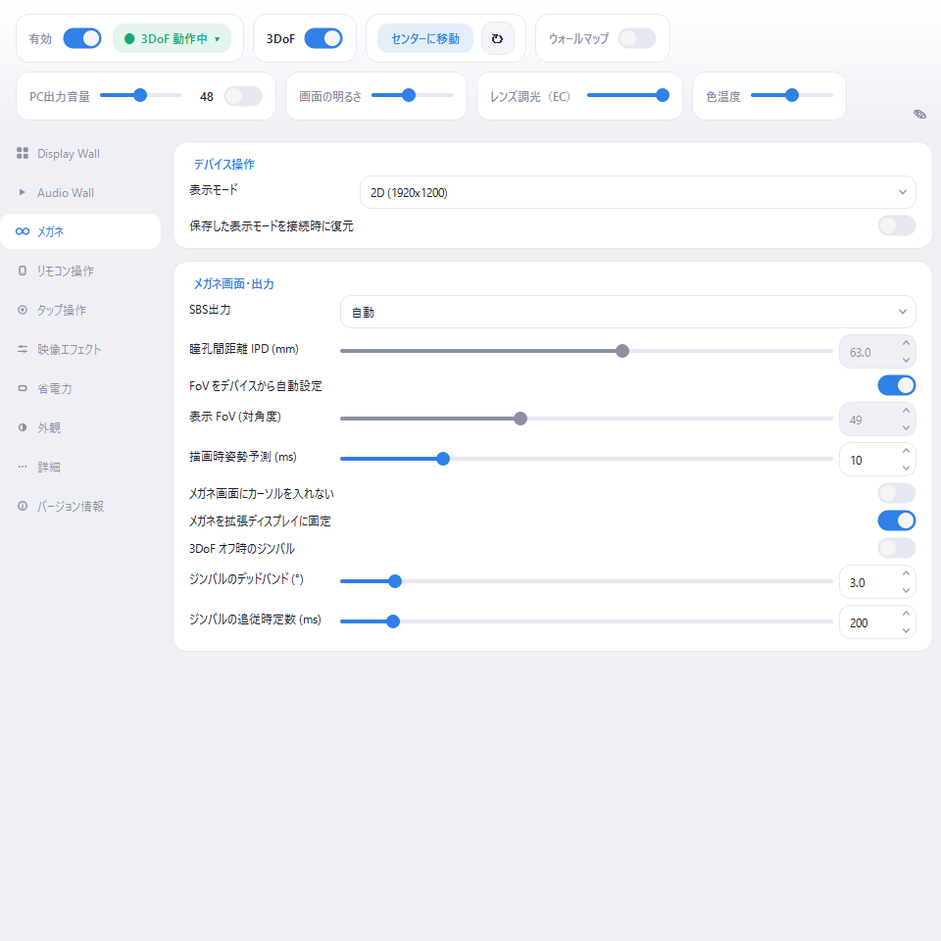Toggle the 有効 switch off

pos(82,38)
